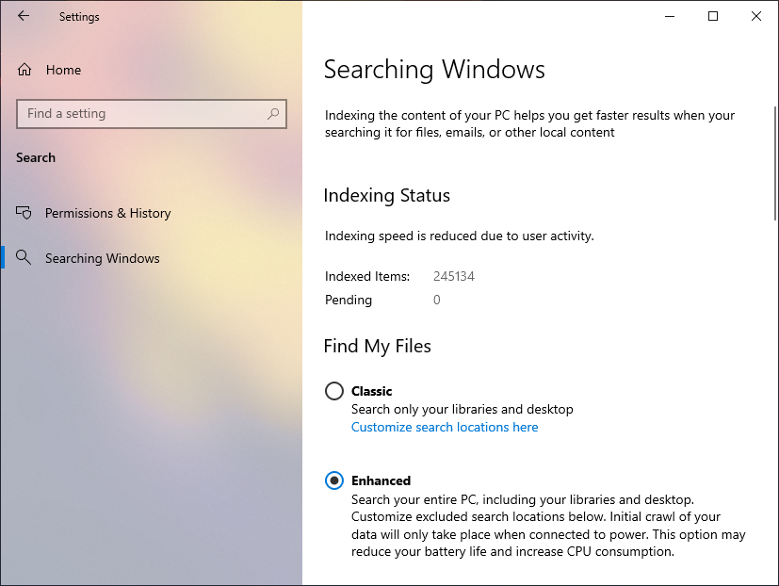779x586 pixels.
Task: Click the bold Enhanced option label
Action: [x=381, y=480]
